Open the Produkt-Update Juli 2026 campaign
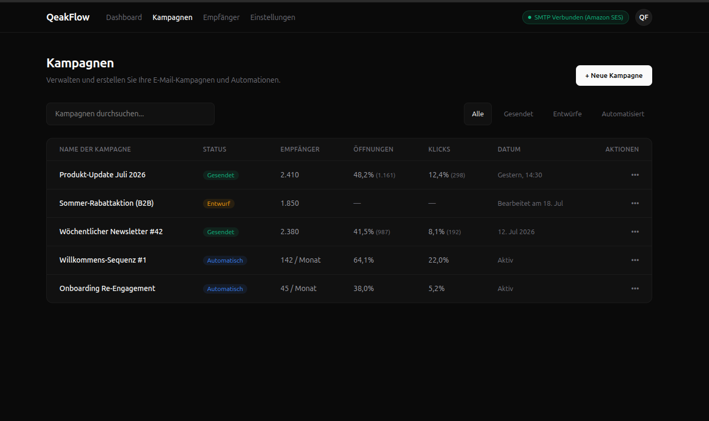Screen dimensions: 709x421 point(103,175)
